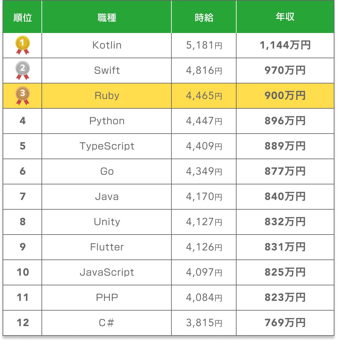Click the bronze third-place medal icon

[23, 95]
